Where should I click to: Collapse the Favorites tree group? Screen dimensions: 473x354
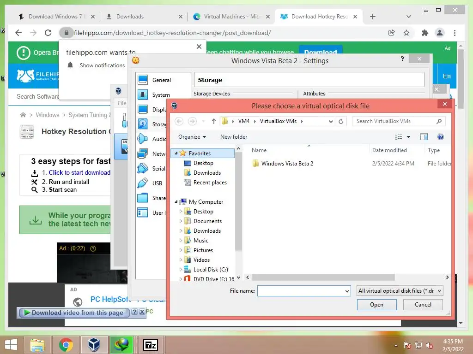[176, 153]
